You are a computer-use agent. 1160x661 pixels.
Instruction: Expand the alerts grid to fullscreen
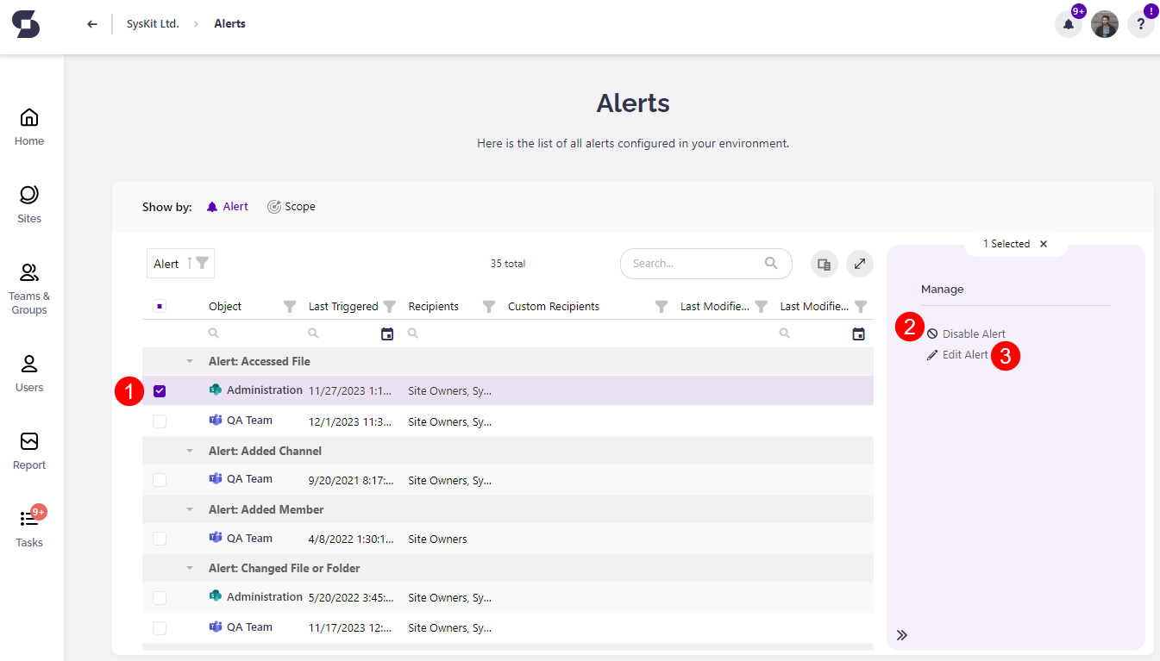coord(859,264)
